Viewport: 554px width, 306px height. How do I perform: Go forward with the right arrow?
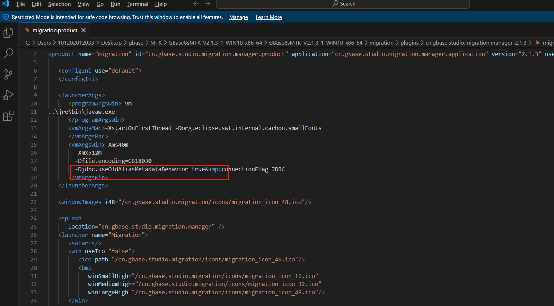[x=207, y=4]
